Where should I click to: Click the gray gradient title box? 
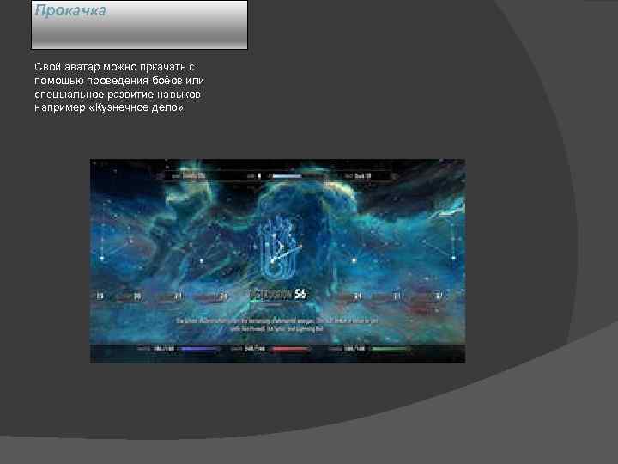140,25
